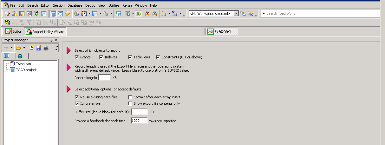Open the Editor icon in main toolbar
The width and height of the screenshot is (385, 145).
[7, 14]
